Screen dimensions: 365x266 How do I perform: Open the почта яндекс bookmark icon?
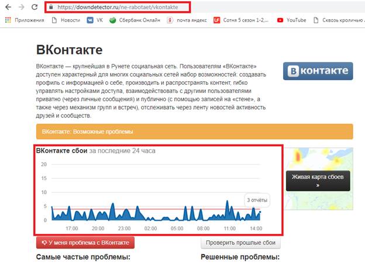coord(170,20)
